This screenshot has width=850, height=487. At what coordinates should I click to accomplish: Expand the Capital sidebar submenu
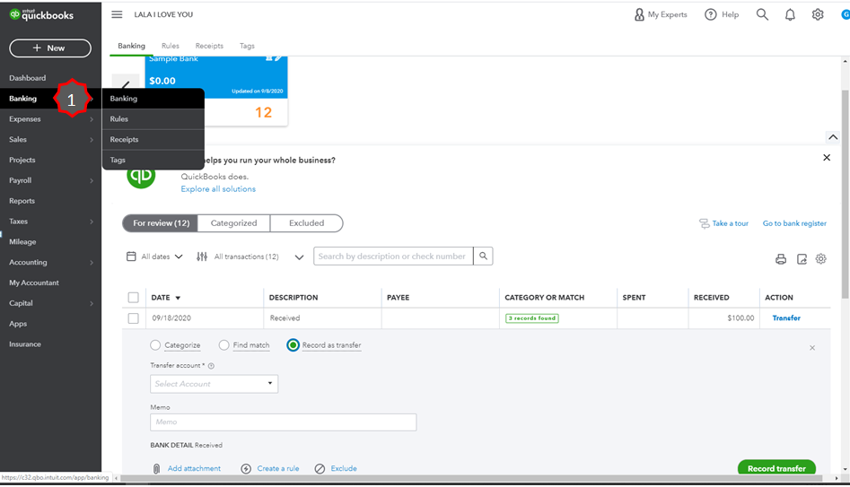[x=91, y=303]
